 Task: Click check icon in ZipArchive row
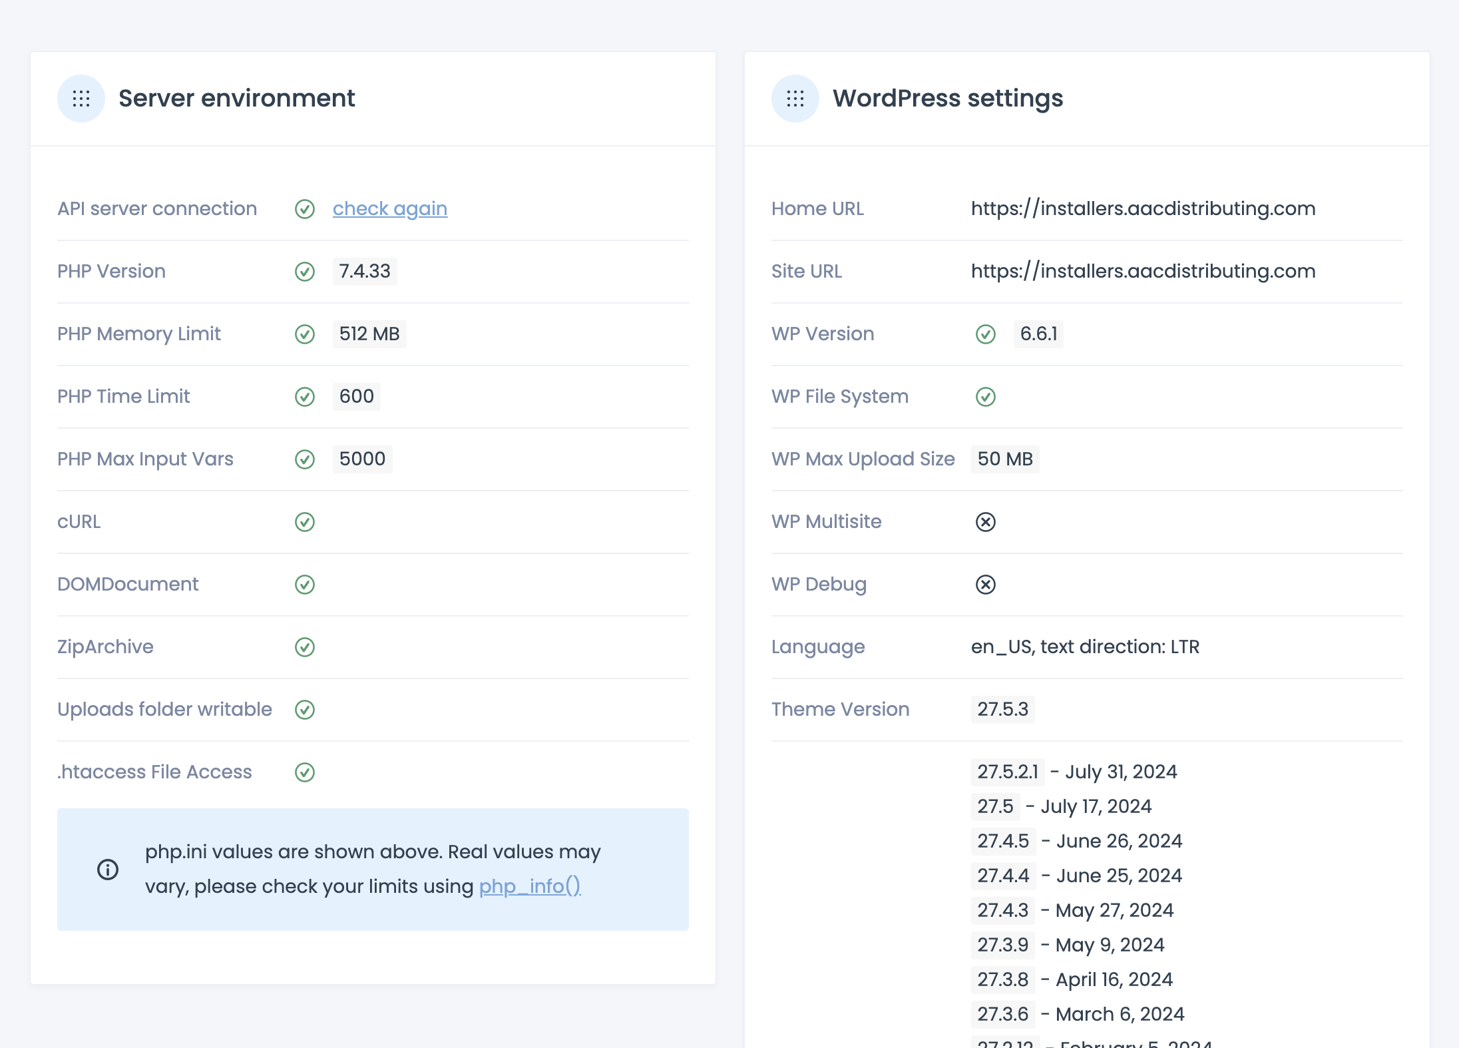pyautogui.click(x=305, y=647)
